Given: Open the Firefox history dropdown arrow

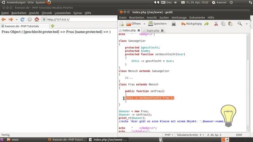Looking at the screenshot, I should (x=17, y=20).
